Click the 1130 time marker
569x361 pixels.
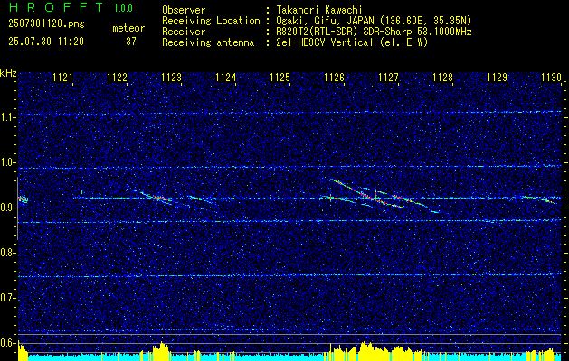coord(551,77)
